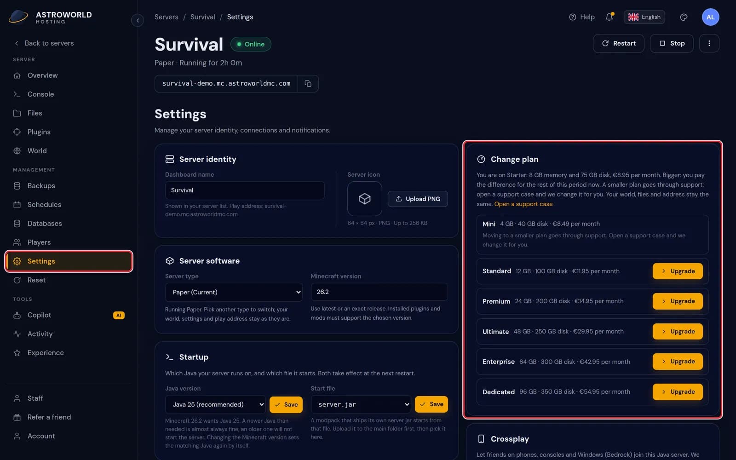Viewport: 736px width, 460px height.
Task: Open Copilot AI tool
Action: pos(69,315)
